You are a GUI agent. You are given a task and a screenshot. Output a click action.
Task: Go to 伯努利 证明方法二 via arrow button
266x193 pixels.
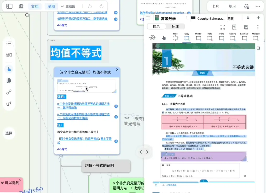click(x=116, y=19)
